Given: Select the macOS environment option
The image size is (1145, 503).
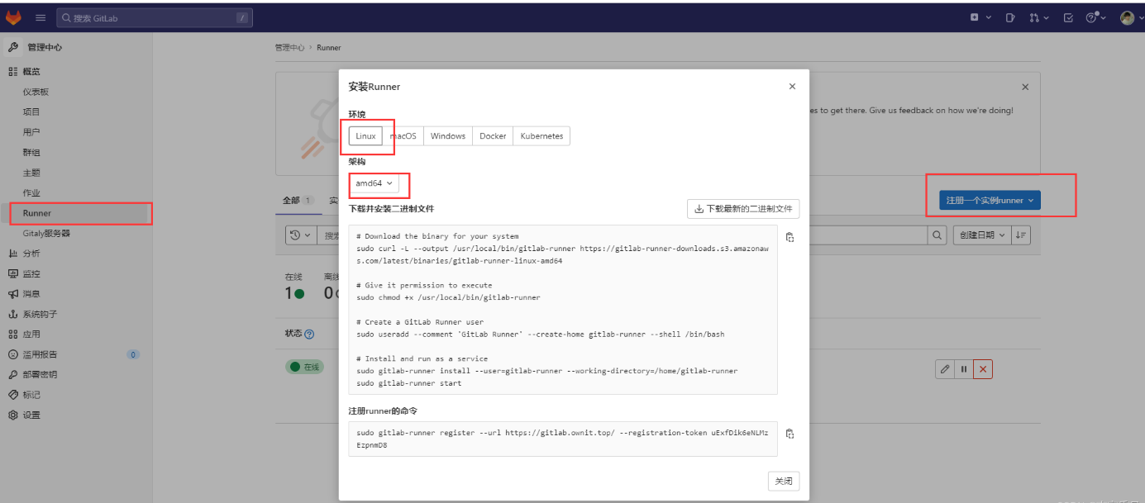Looking at the screenshot, I should 403,135.
